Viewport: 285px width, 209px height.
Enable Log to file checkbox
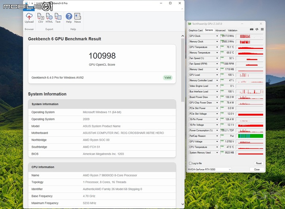[x=190, y=163]
